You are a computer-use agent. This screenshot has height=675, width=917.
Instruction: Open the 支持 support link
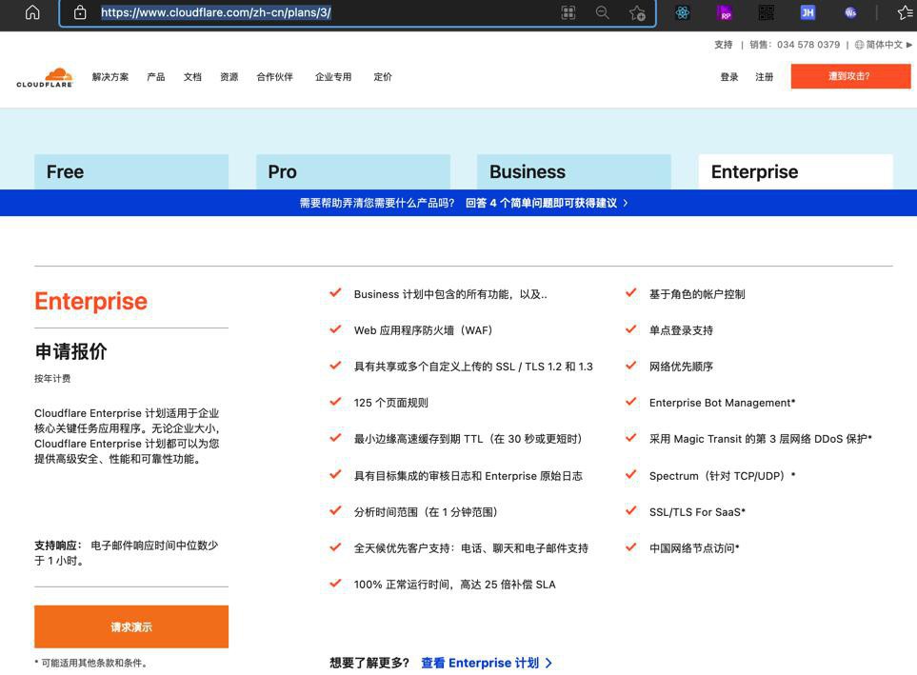point(724,45)
